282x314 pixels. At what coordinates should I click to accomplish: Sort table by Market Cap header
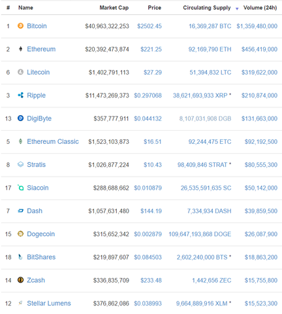pyautogui.click(x=114, y=8)
